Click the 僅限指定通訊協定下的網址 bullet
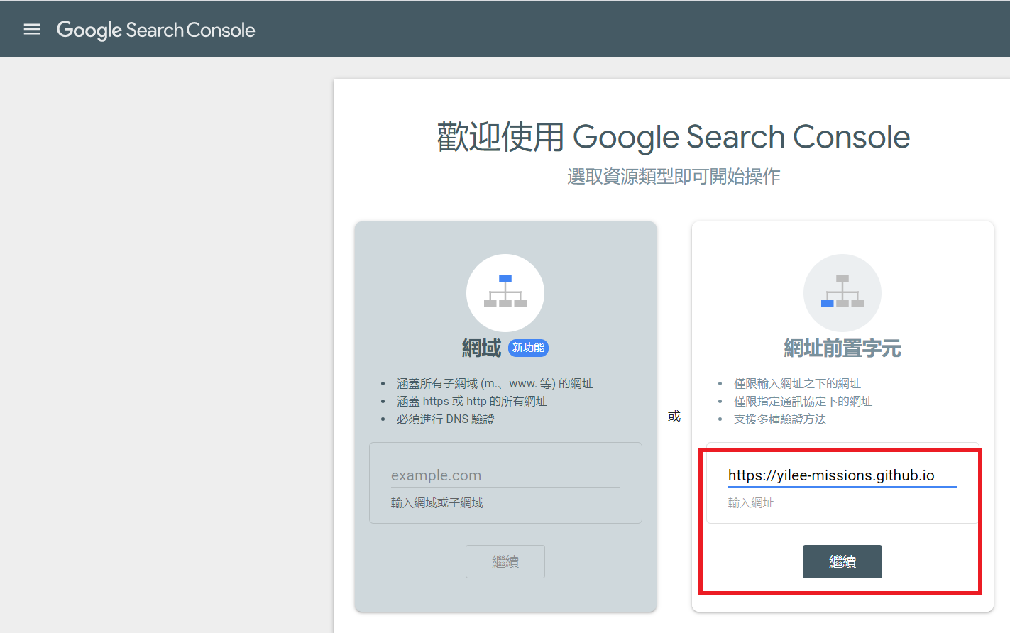Viewport: 1010px width, 633px height. (803, 402)
